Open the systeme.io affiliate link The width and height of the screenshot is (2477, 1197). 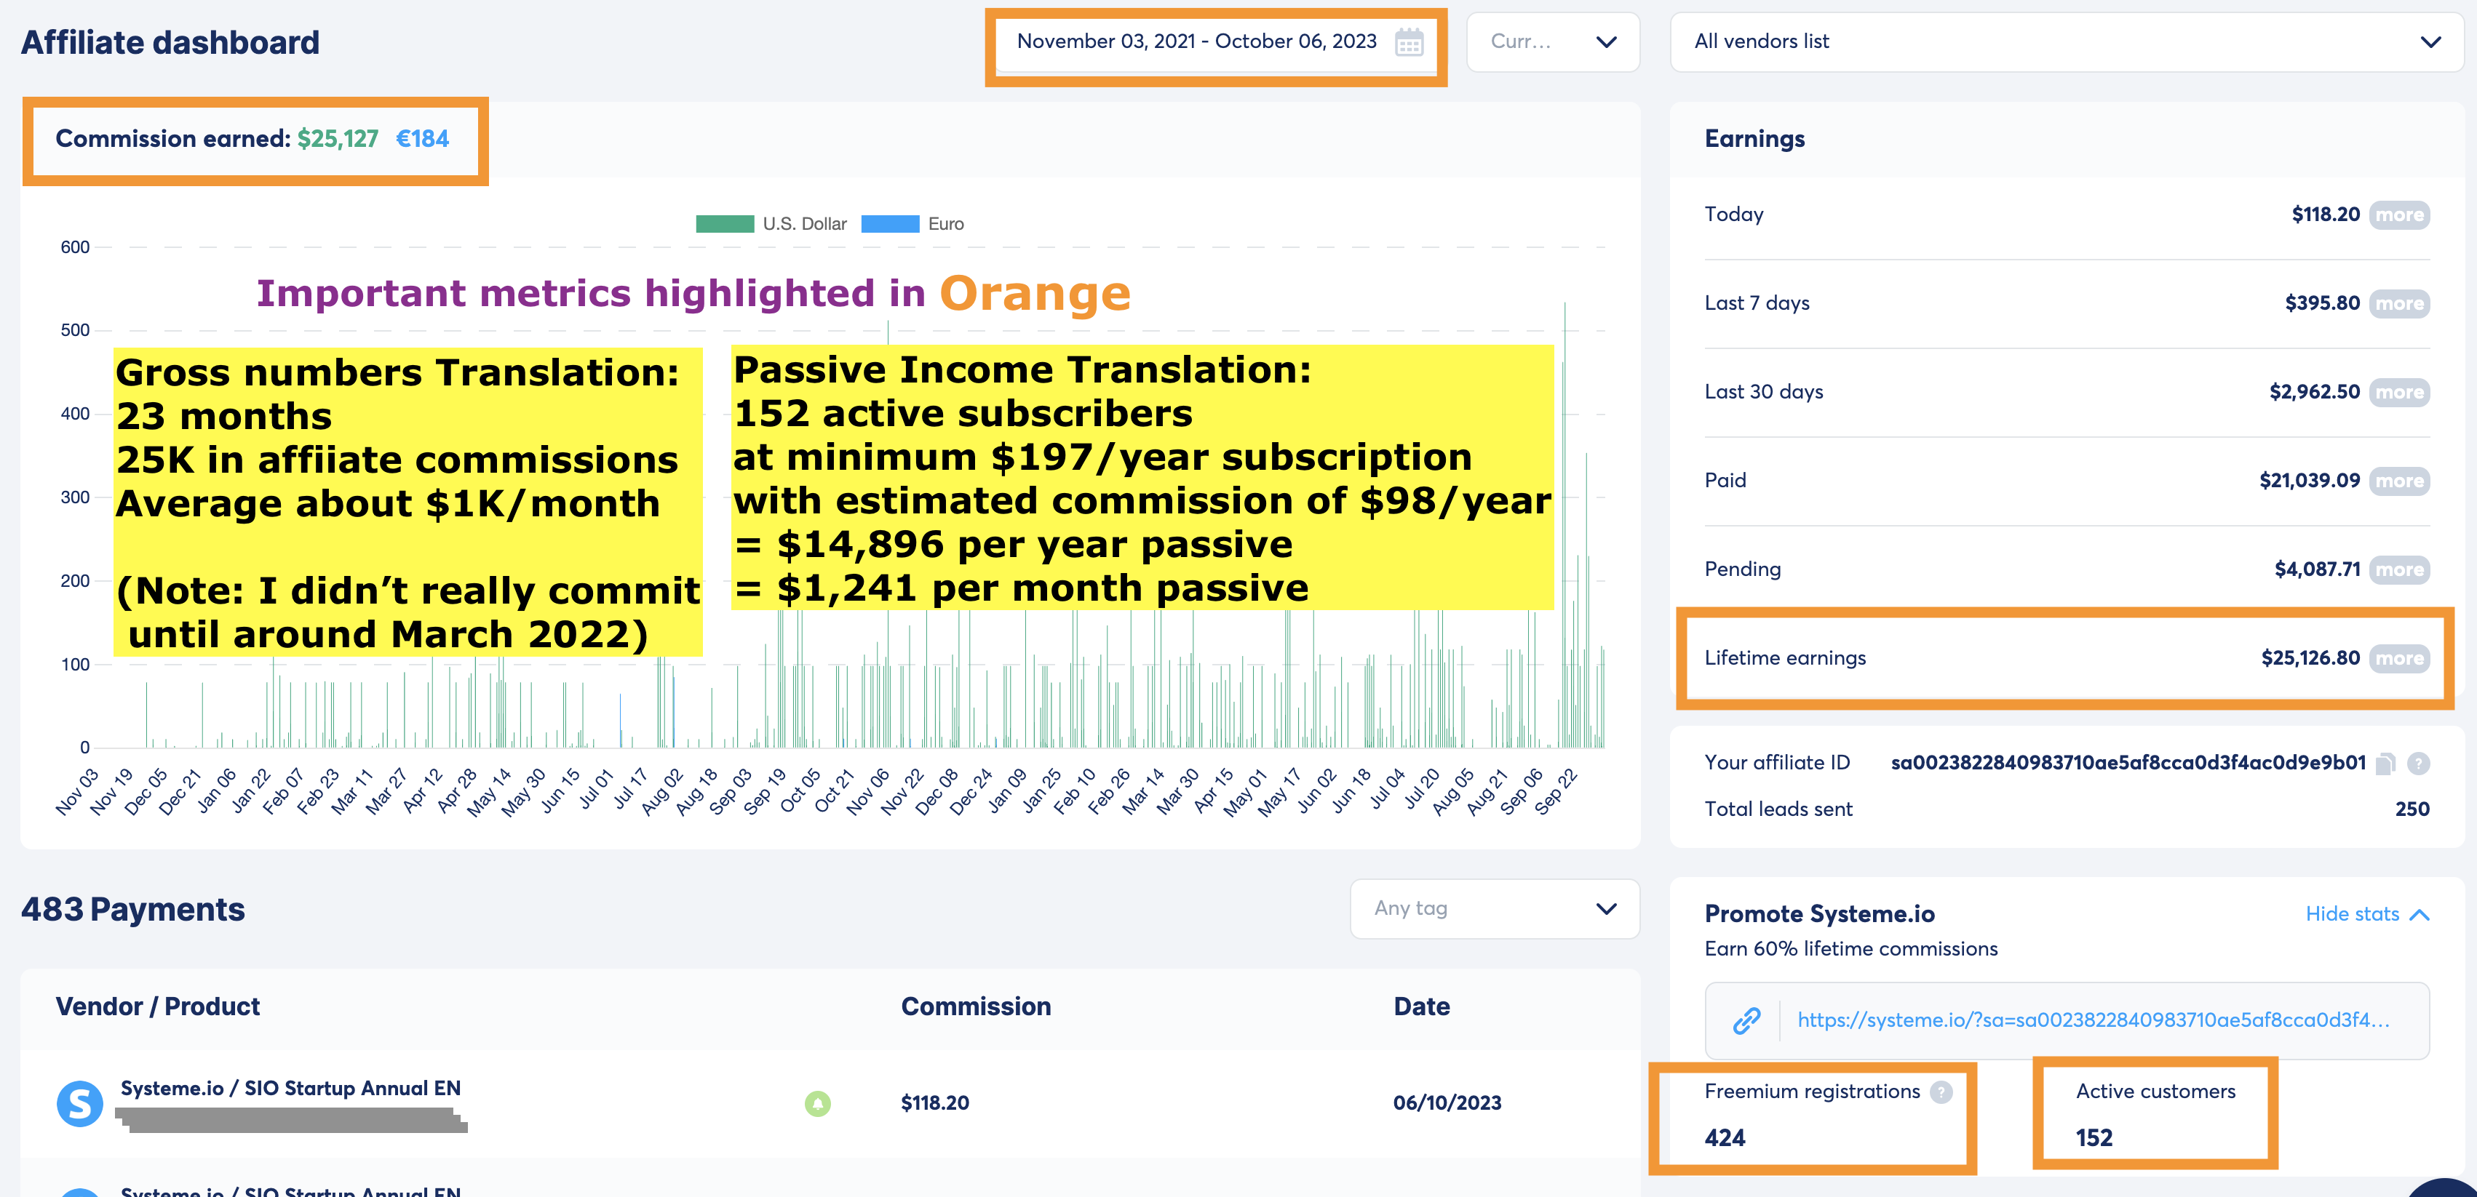(2094, 1020)
